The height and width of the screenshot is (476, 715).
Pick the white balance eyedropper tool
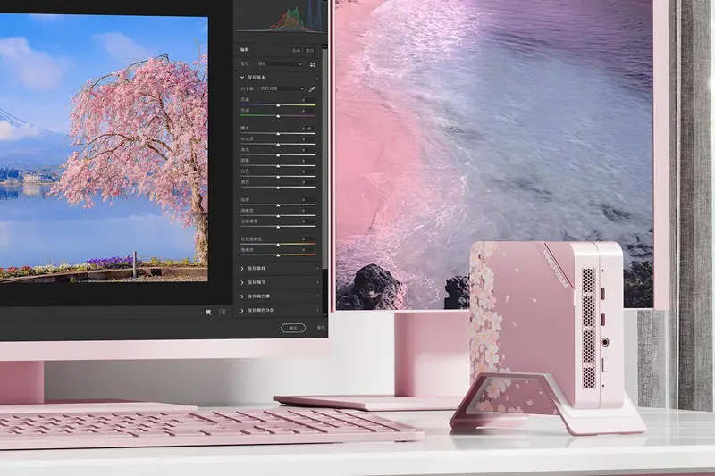coord(312,88)
